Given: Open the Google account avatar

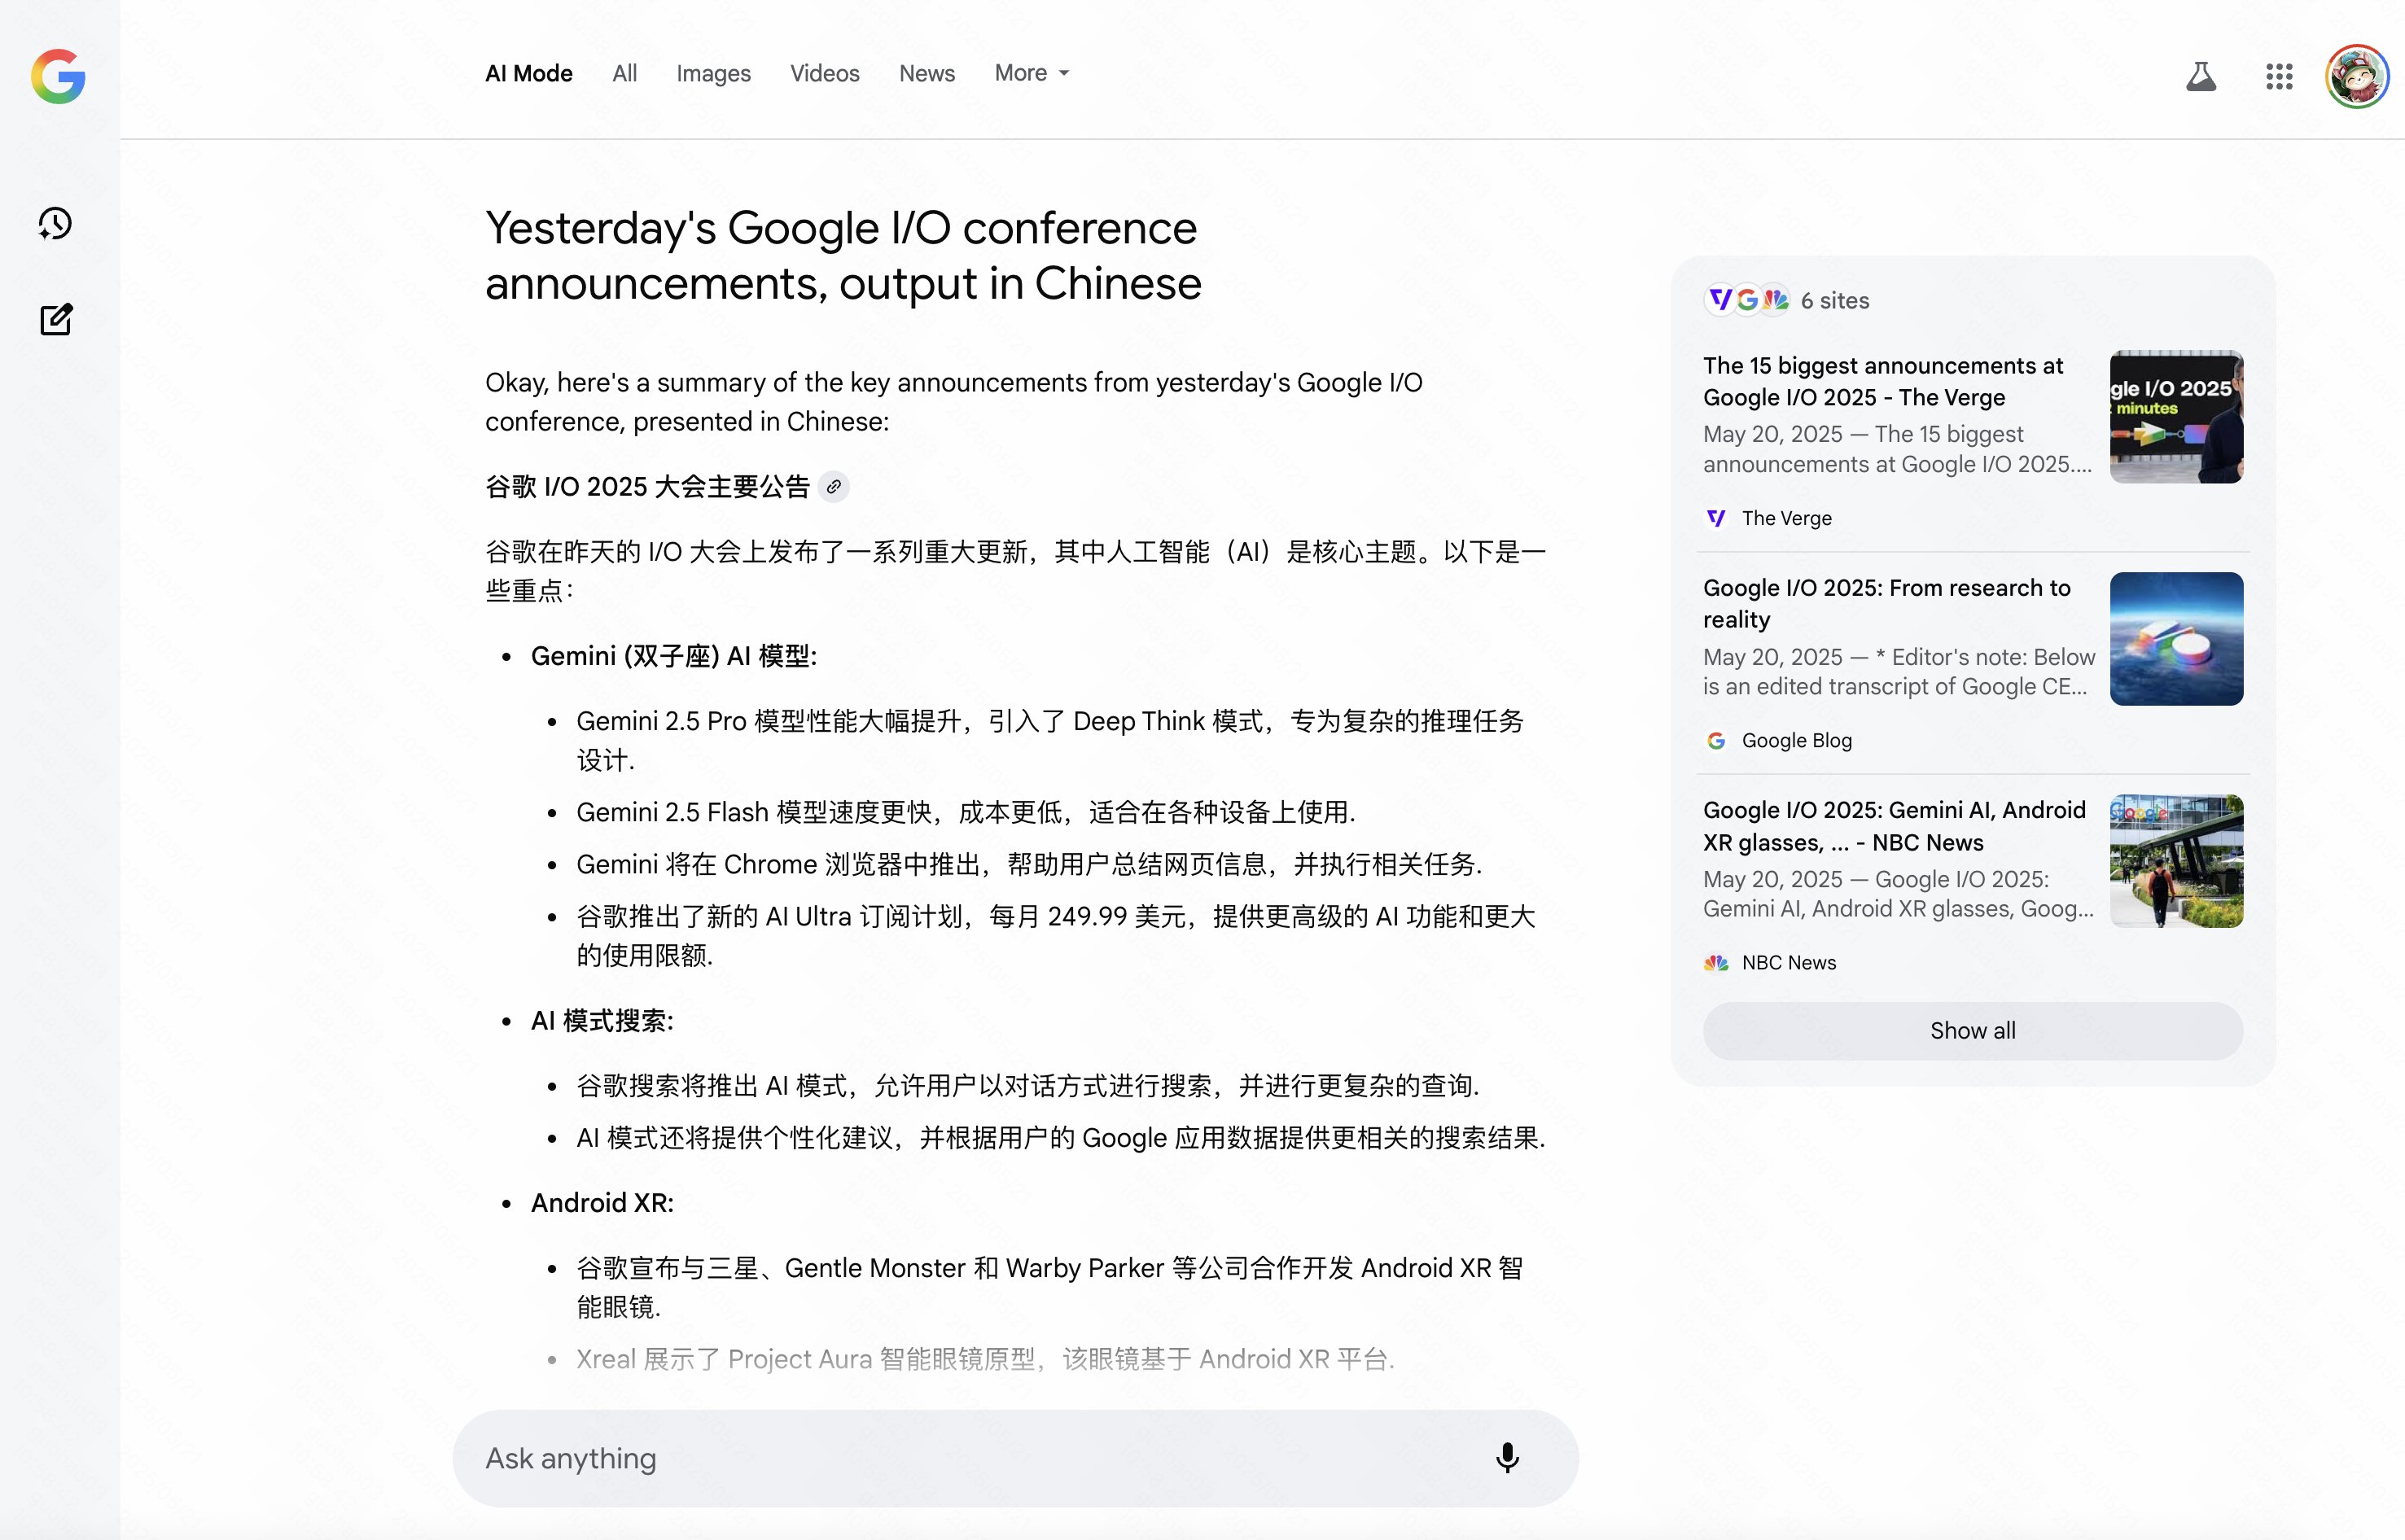Looking at the screenshot, I should 2356,76.
